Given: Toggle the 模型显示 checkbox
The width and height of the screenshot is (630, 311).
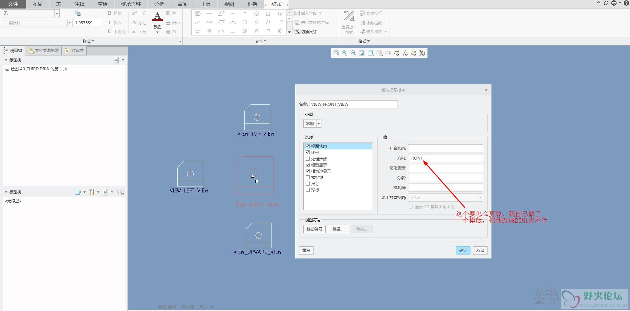Looking at the screenshot, I should (308, 165).
